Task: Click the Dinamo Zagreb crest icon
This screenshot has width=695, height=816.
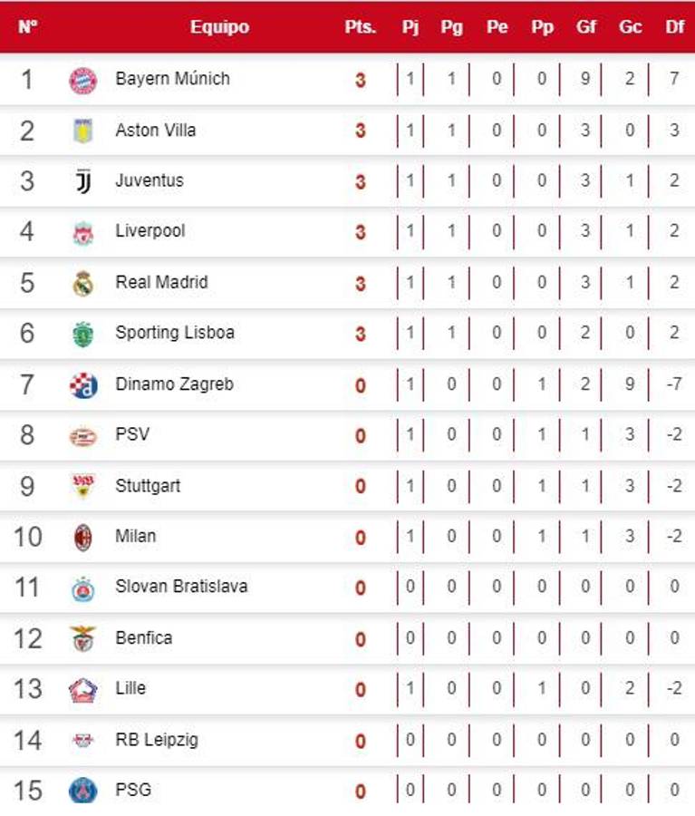Action: point(82,385)
